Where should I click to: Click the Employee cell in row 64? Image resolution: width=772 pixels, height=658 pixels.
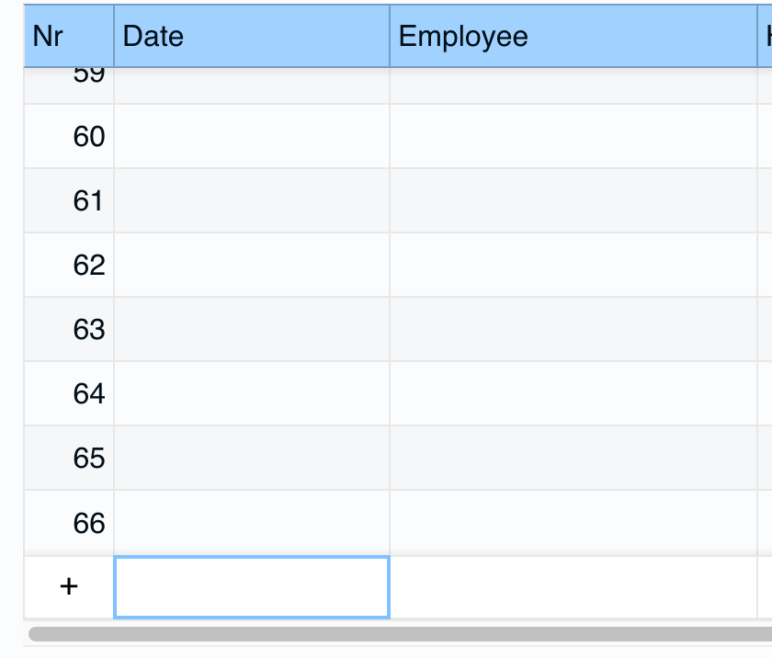click(x=572, y=394)
